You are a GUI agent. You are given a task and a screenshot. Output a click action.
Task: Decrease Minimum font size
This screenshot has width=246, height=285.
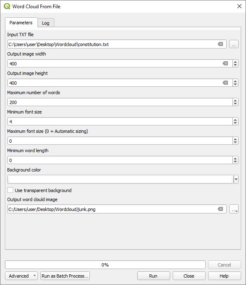[235, 123]
